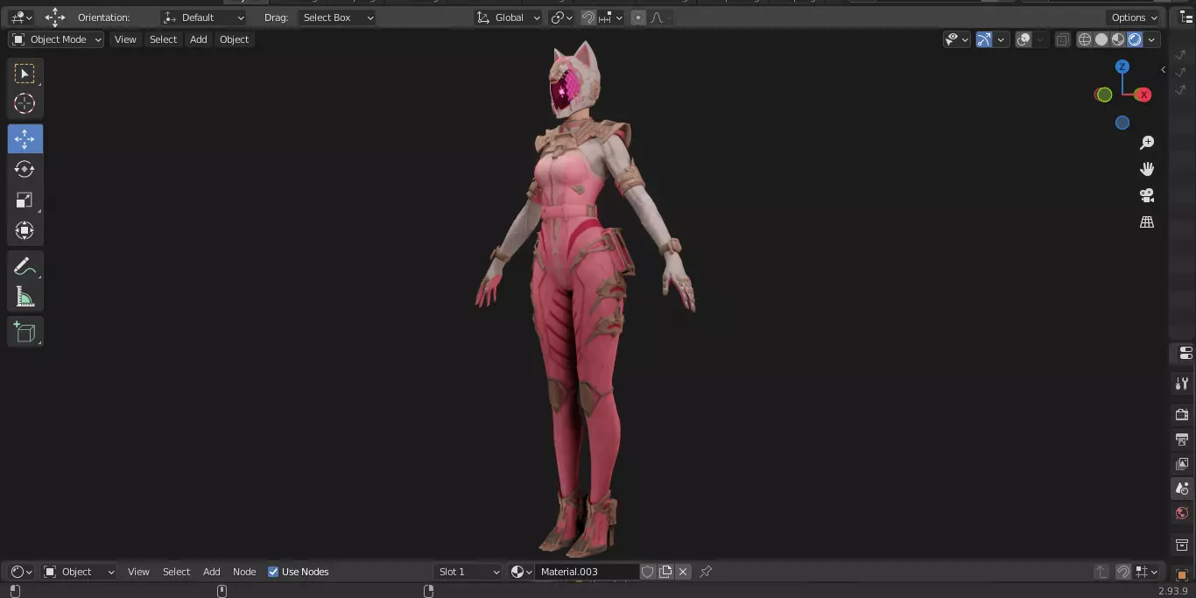This screenshot has width=1196, height=598.
Task: Switch perspective/orthographic grid icon
Action: click(1147, 222)
